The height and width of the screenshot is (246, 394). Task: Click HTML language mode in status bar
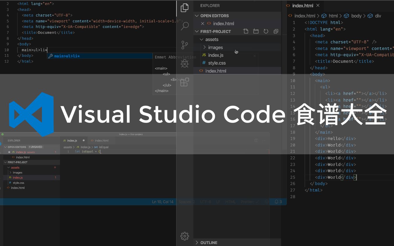click(231, 201)
